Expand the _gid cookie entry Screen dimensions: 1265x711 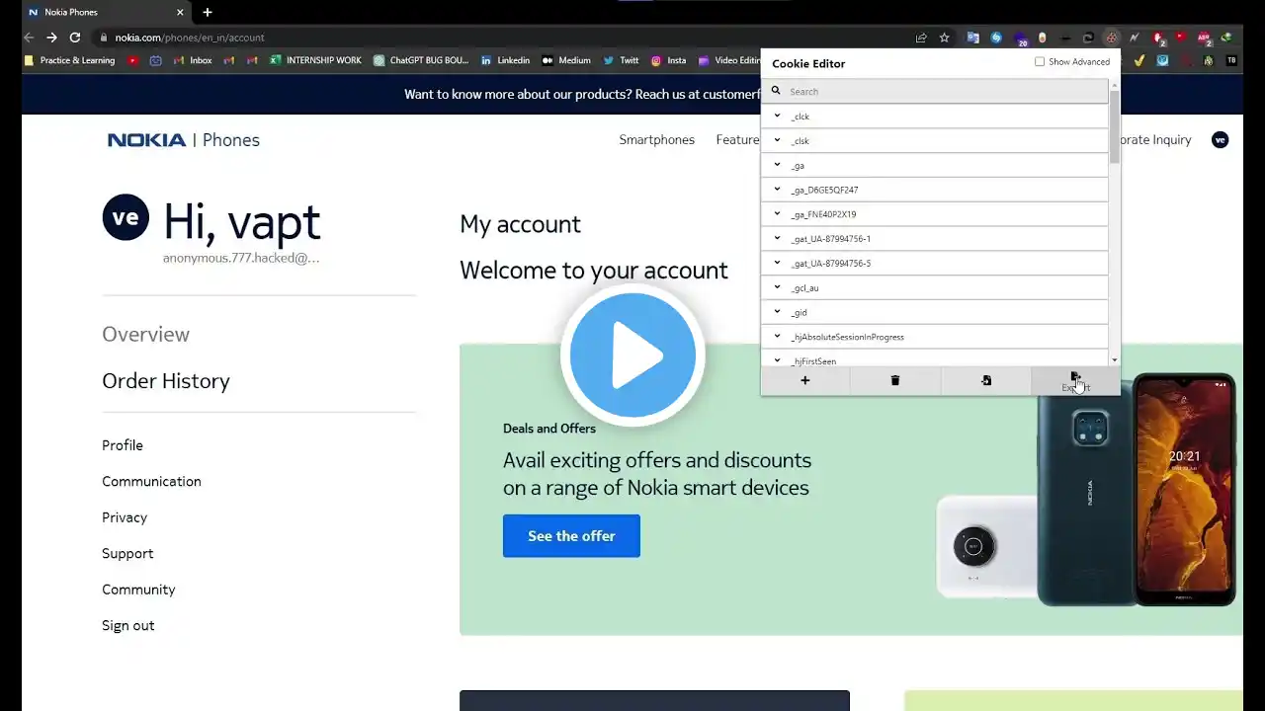tap(934, 312)
